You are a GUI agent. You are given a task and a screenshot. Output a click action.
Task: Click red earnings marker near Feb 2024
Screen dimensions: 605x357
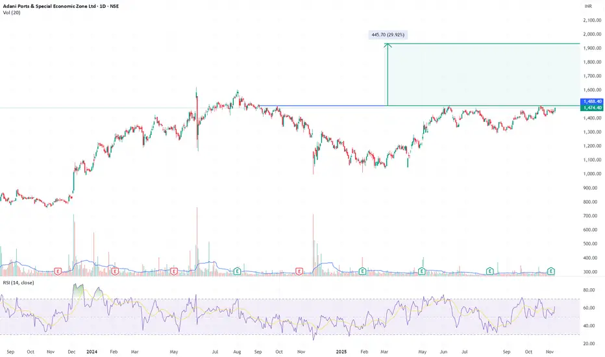(x=115, y=271)
